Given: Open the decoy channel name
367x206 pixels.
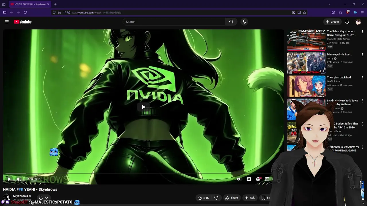Looking at the screenshot, I should click(x=330, y=58).
